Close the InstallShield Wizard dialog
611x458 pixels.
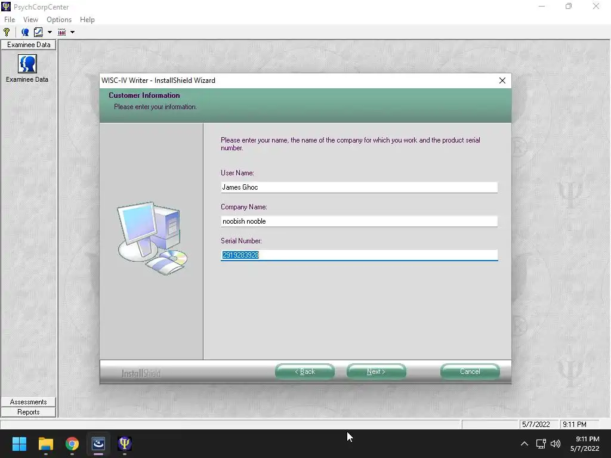(x=502, y=81)
